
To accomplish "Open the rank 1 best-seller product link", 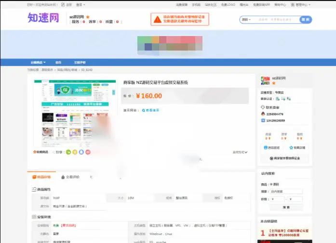I will pyautogui.click(x=288, y=233).
